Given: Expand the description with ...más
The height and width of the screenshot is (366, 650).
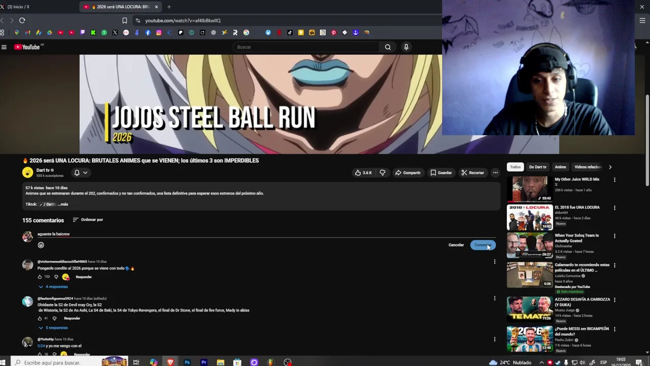Looking at the screenshot, I should coord(63,204).
